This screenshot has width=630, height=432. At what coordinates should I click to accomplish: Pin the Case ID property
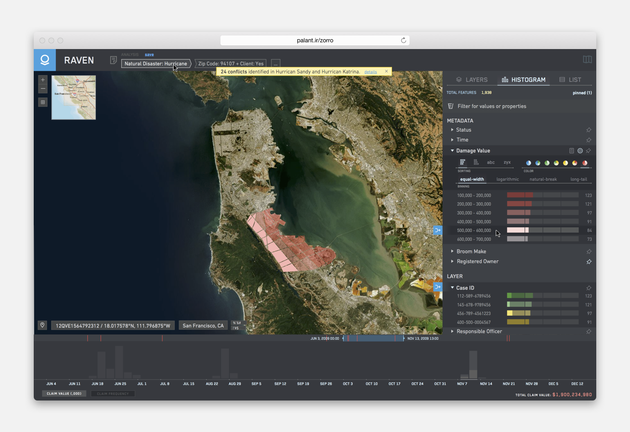point(589,288)
